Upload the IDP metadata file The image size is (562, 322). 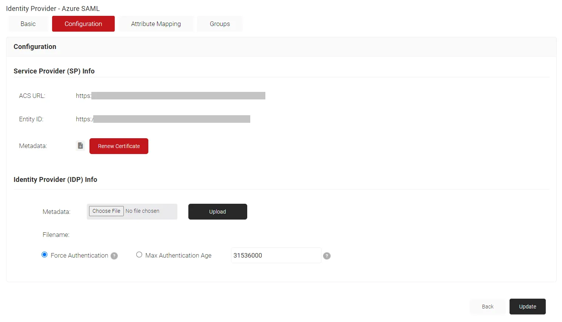[218, 212]
